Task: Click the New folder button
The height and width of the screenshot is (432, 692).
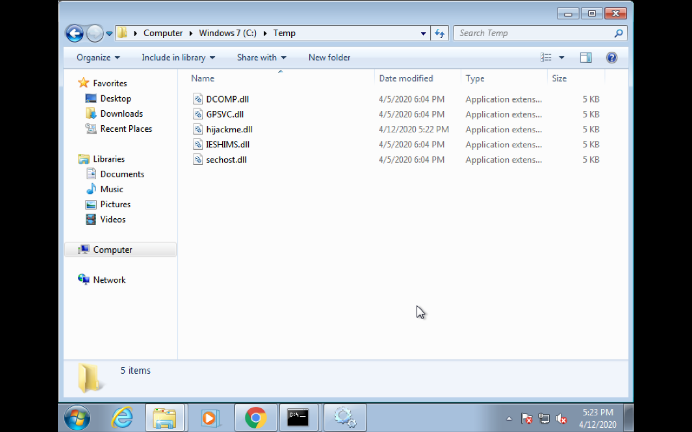Action: click(329, 58)
